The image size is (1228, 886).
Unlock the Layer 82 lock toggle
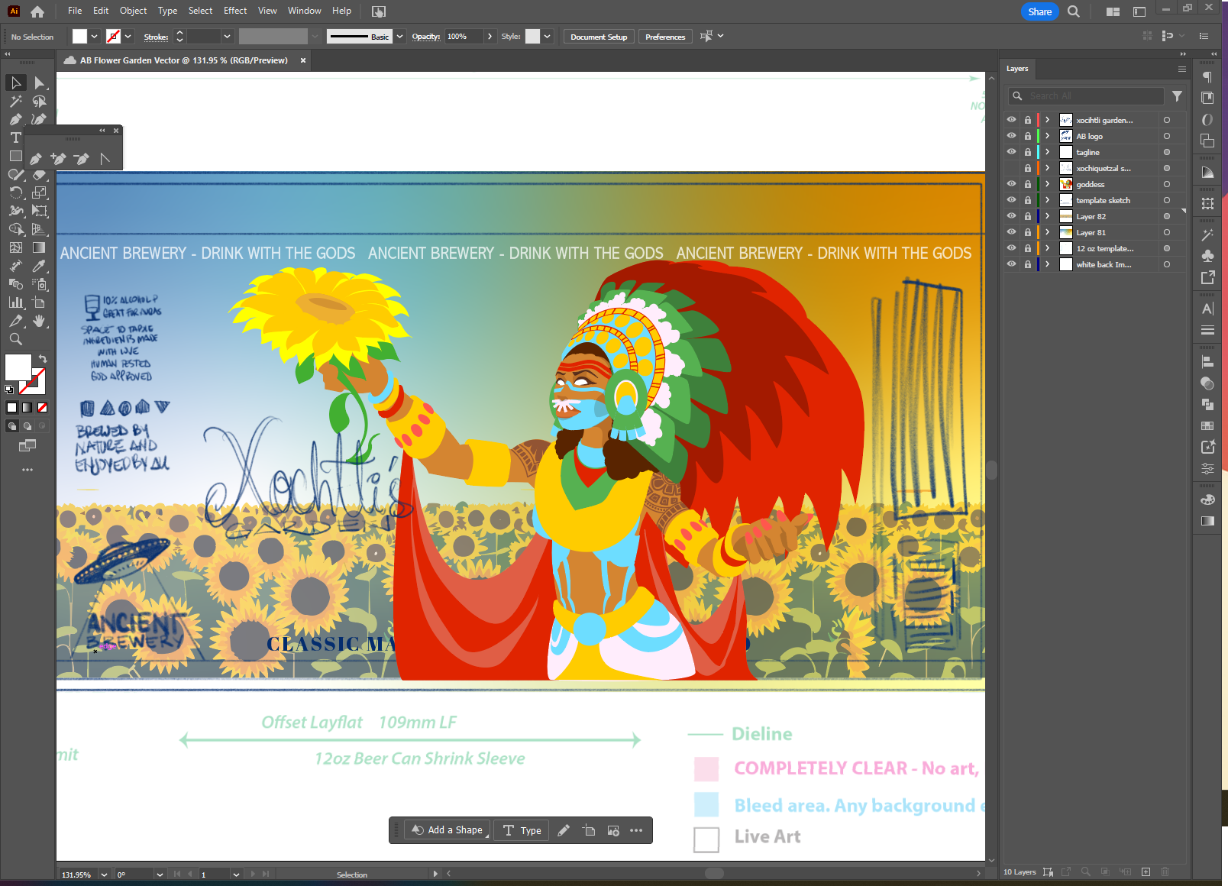(x=1028, y=216)
